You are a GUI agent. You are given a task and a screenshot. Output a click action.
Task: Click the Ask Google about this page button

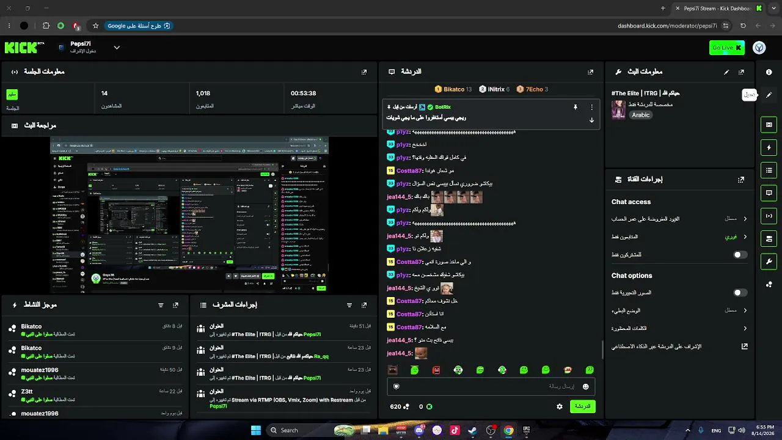(139, 26)
